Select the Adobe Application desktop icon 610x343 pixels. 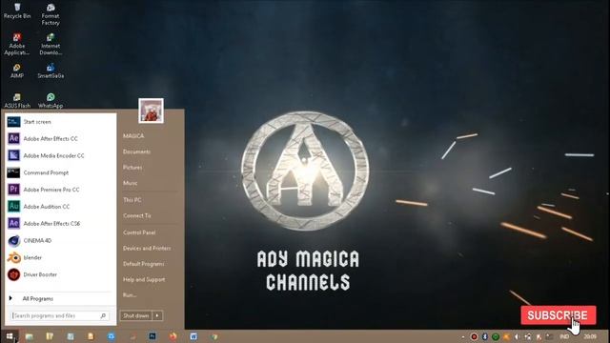tap(17, 45)
